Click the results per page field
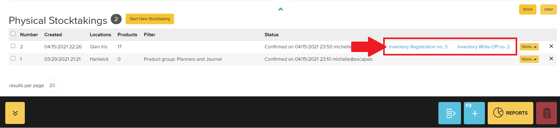Image resolution: width=560 pixels, height=128 pixels. [53, 86]
